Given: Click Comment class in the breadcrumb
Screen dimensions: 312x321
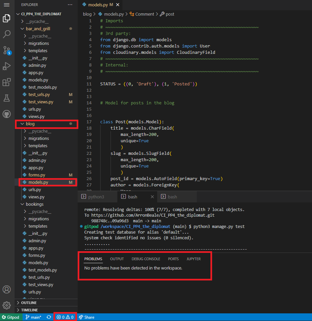Looking at the screenshot, I should 142,14.
